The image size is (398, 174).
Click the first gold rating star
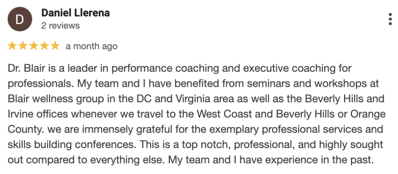(12, 46)
